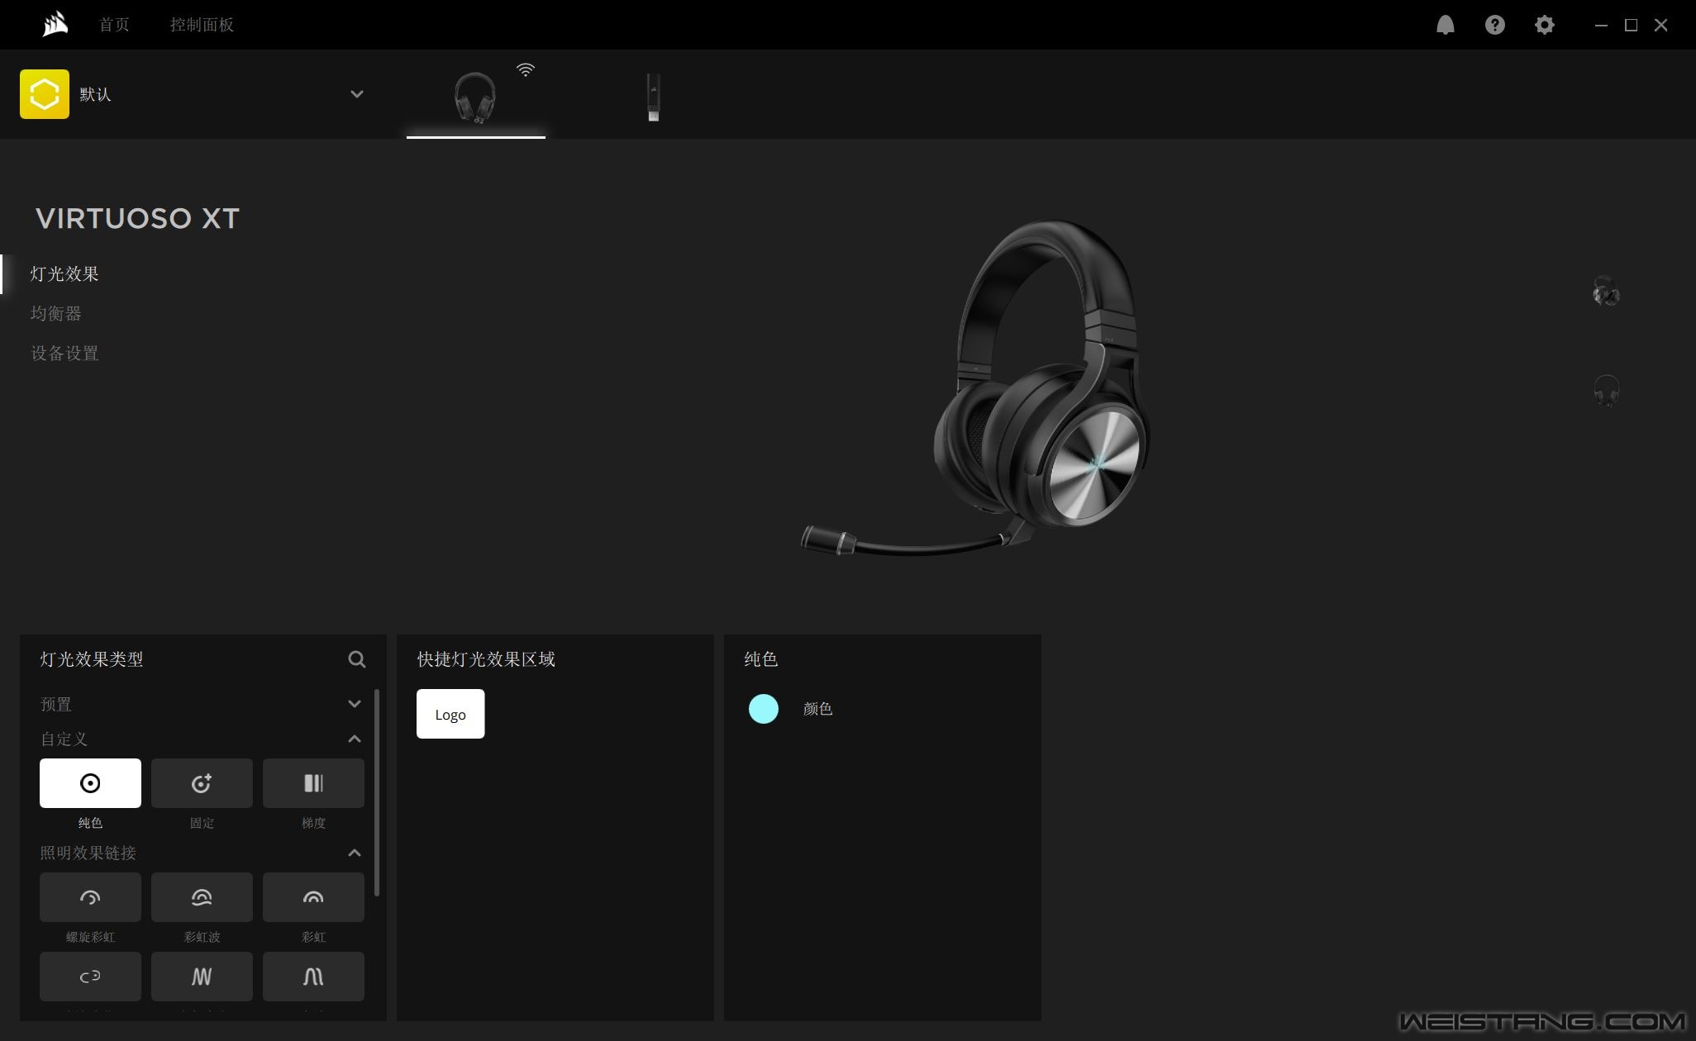1696x1041 pixels.
Task: Select the 纯色 solid color effect
Action: (90, 783)
